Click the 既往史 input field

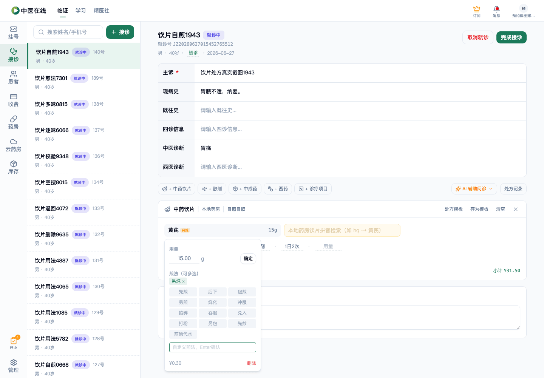pyautogui.click(x=360, y=111)
